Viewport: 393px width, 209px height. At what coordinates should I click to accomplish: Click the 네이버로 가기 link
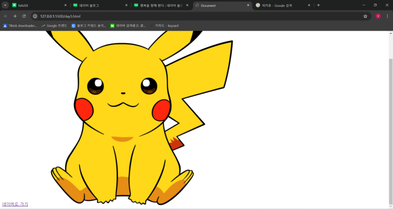click(x=15, y=204)
